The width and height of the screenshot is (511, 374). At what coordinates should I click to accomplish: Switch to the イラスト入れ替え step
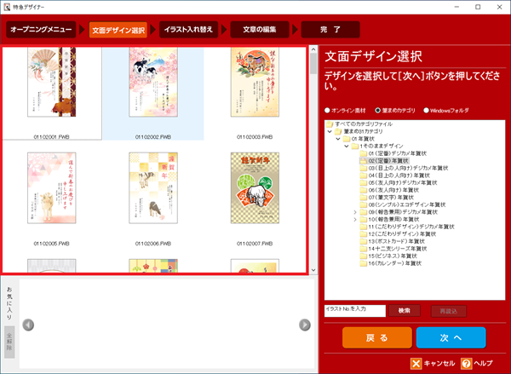point(188,30)
